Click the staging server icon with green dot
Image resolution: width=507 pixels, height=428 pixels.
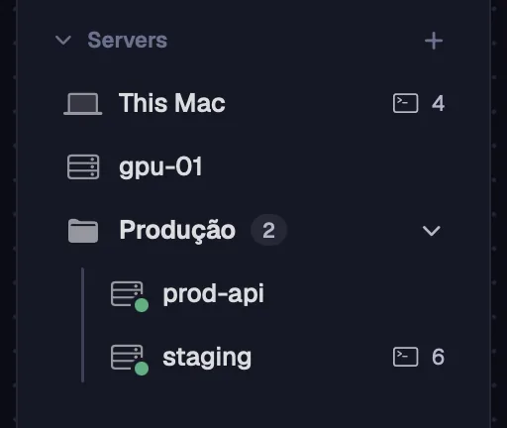pos(130,360)
